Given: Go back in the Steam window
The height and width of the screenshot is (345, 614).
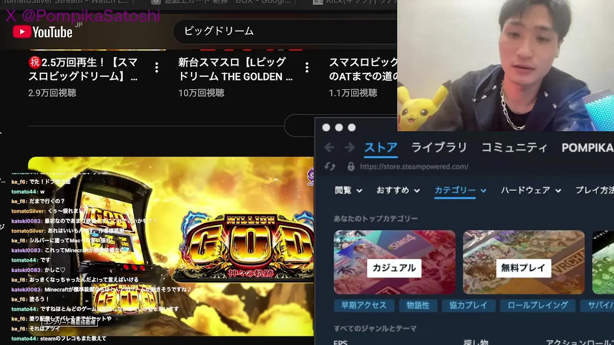Looking at the screenshot, I should point(329,148).
